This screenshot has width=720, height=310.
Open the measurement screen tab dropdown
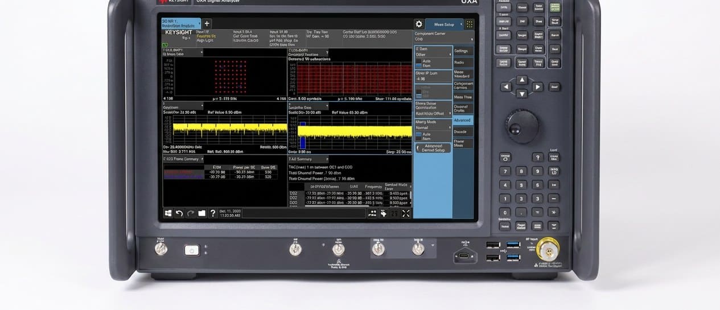click(182, 23)
